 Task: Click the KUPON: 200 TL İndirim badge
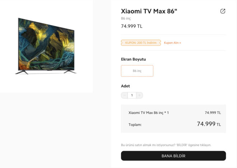141,43
